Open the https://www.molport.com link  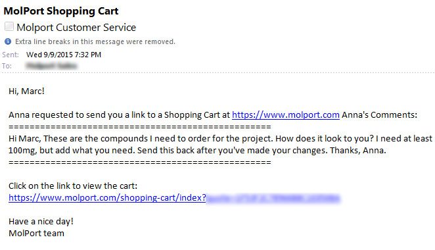click(285, 114)
